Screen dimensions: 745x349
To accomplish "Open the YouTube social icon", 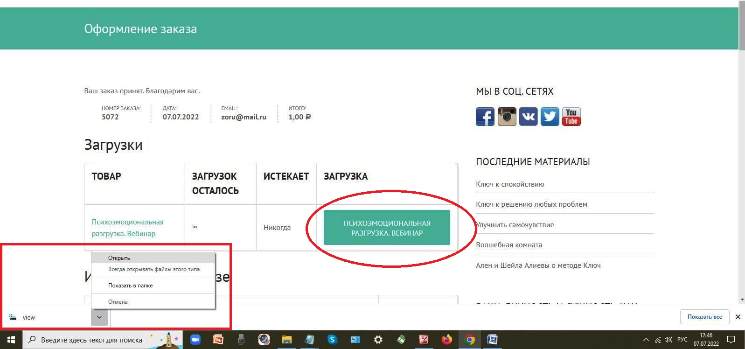I will (x=571, y=117).
